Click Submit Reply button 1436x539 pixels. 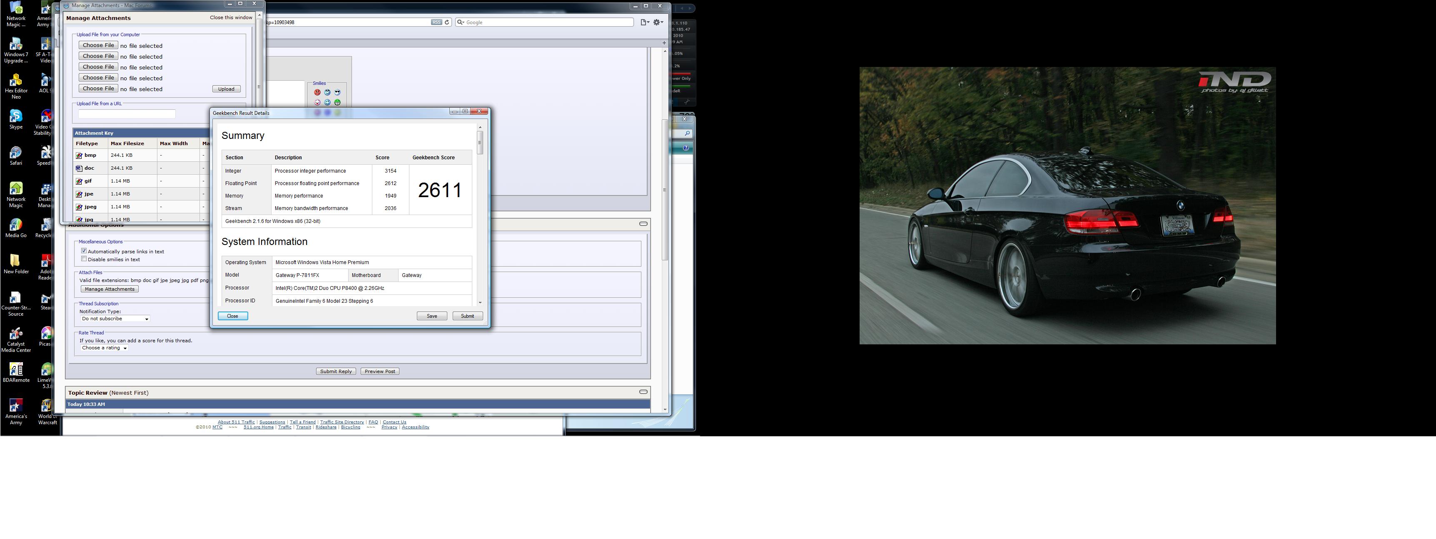336,371
